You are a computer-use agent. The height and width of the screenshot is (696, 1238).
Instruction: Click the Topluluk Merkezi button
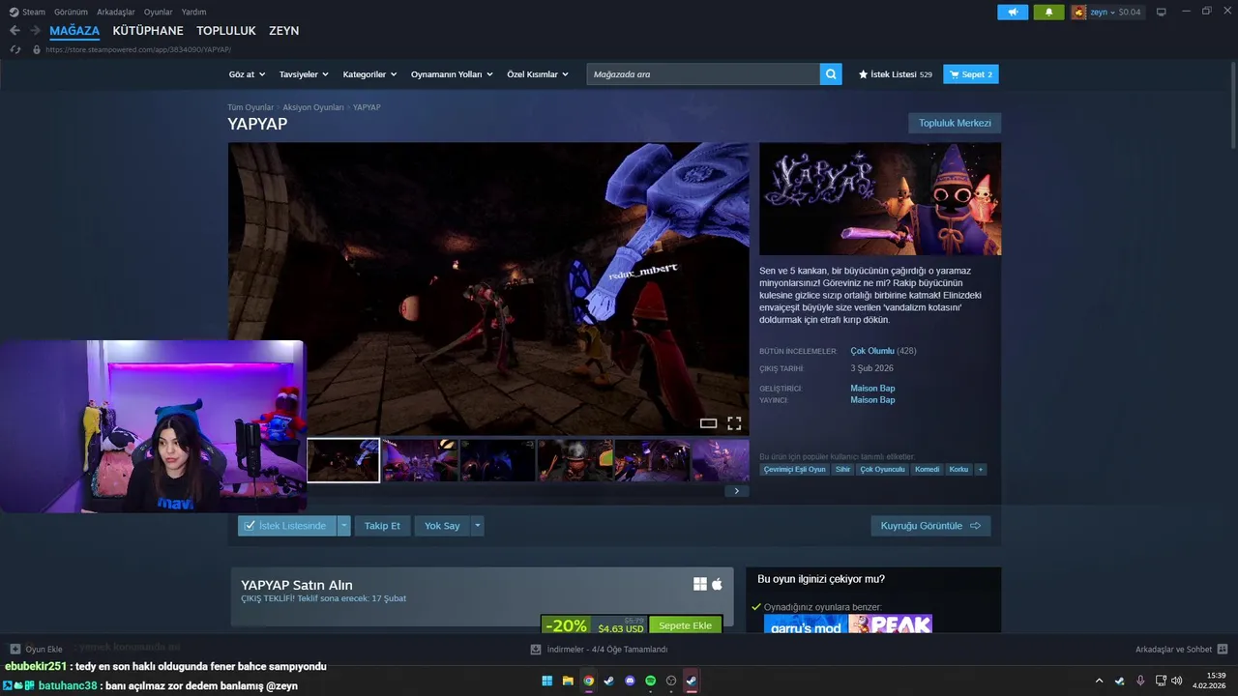(955, 123)
